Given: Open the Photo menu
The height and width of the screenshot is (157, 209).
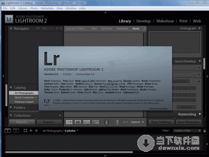Looking at the screenshot, I should pyautogui.click(x=34, y=8).
